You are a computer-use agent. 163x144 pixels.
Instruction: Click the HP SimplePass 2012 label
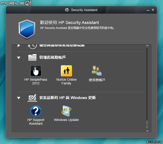[x=36, y=81]
